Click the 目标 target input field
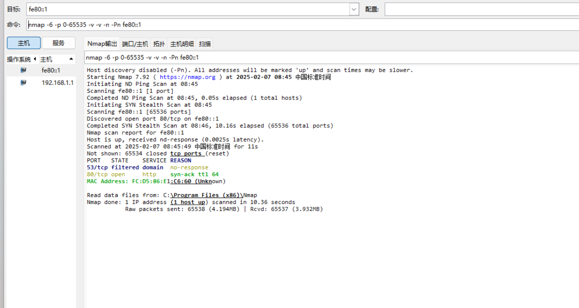Image resolution: width=579 pixels, height=308 pixels. tap(188, 9)
